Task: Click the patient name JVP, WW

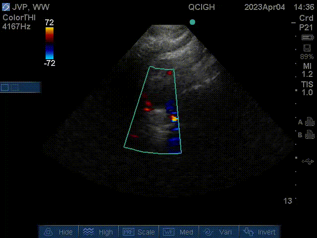Action: [31, 7]
